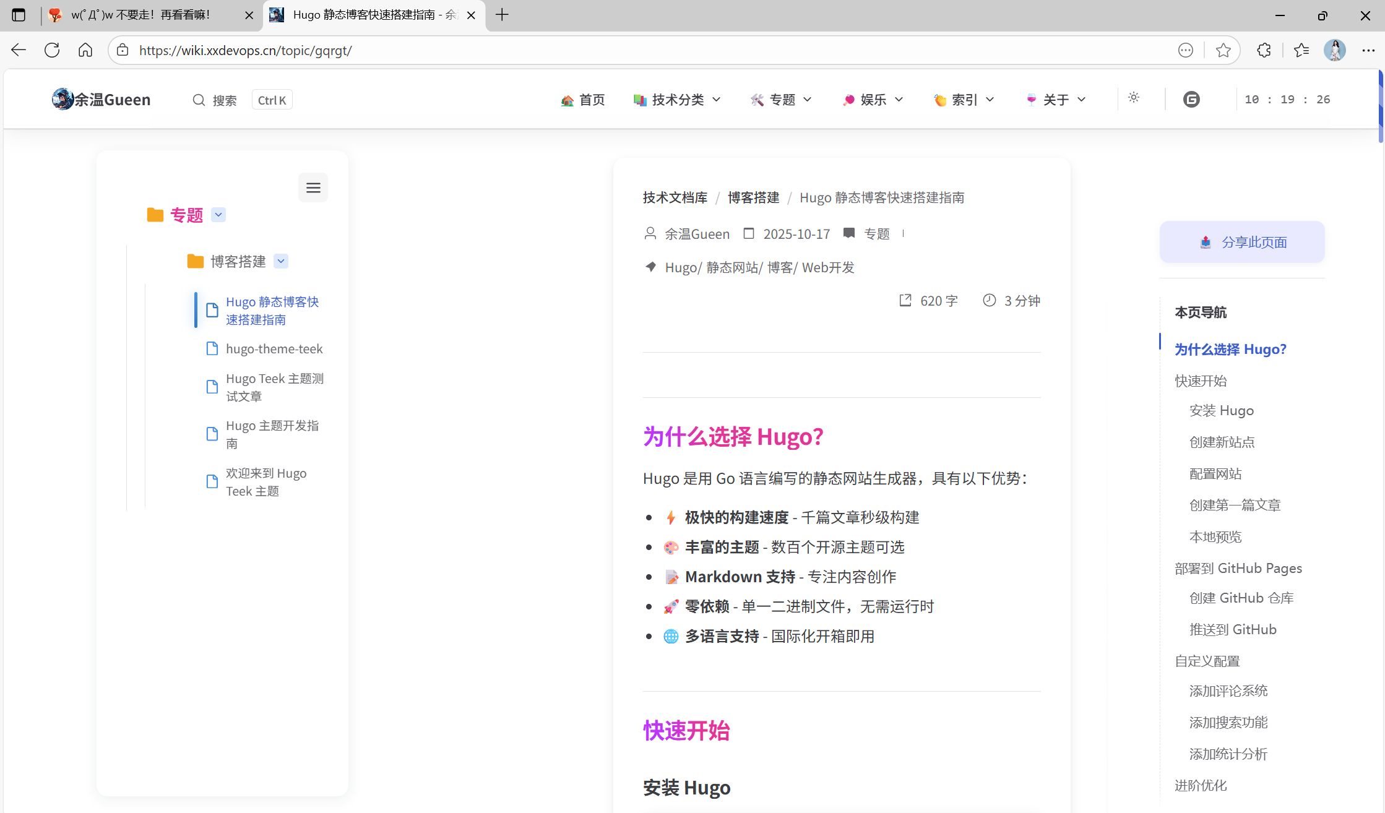Viewport: 1385px width, 813px height.
Task: Open hugo-theme-teek sidebar article
Action: [x=274, y=349]
